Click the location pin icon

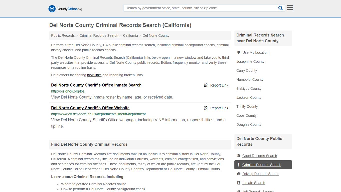tap(239, 52)
